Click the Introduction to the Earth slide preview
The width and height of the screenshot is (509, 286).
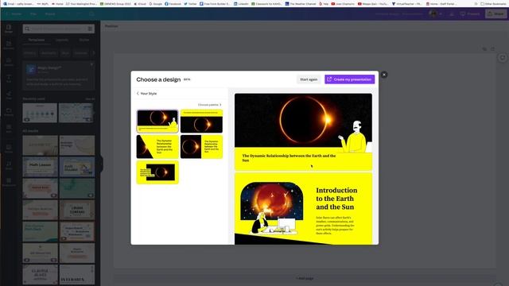tap(303, 209)
